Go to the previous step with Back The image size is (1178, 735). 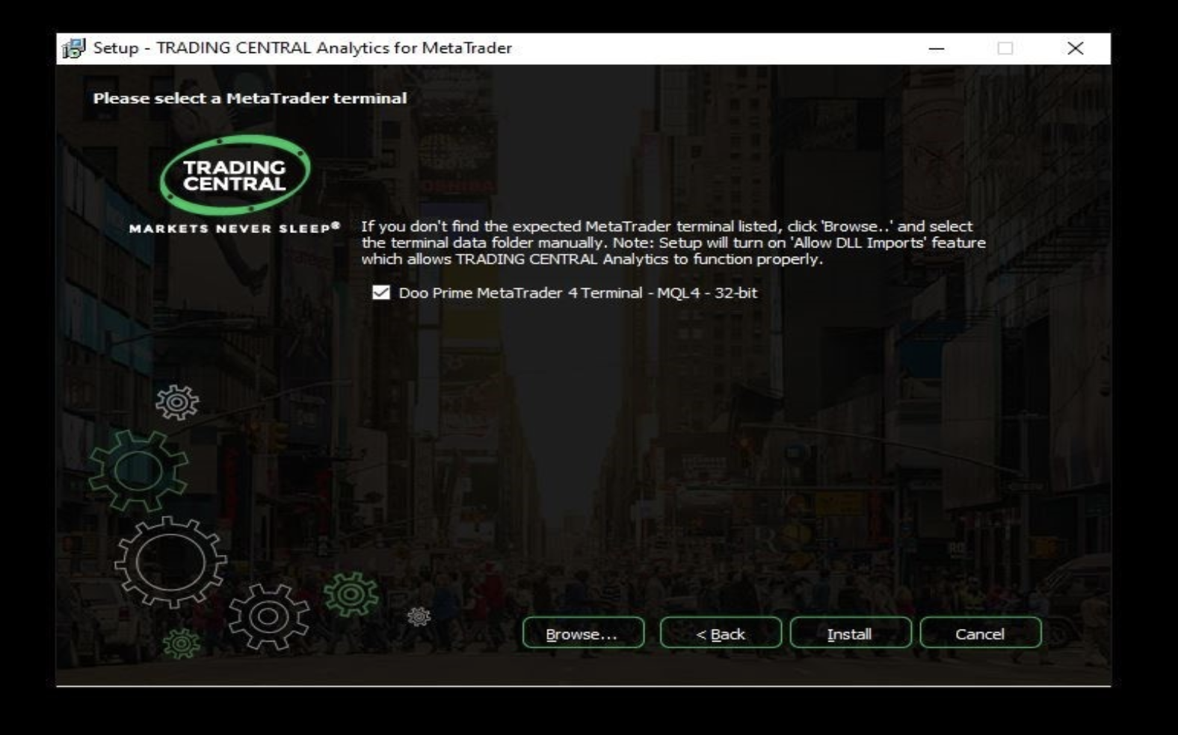pyautogui.click(x=721, y=633)
